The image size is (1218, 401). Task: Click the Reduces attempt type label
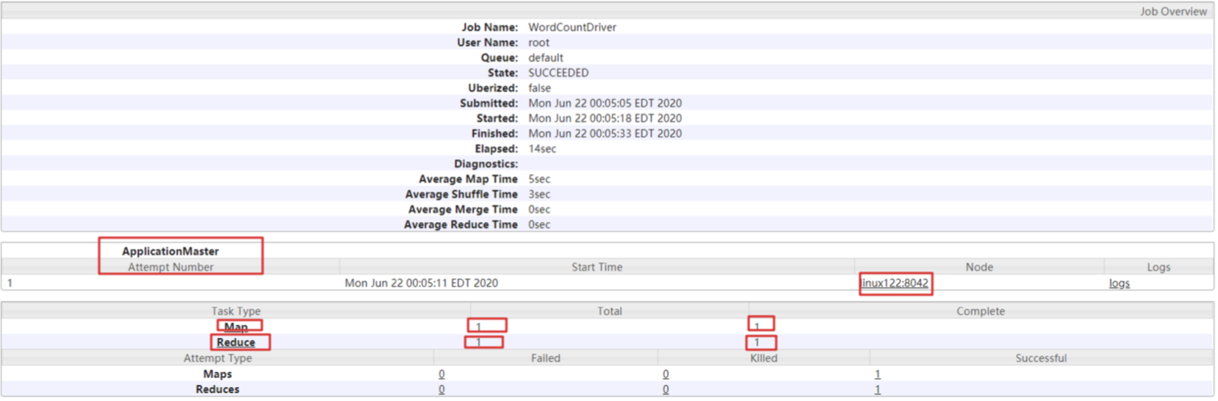[x=217, y=389]
